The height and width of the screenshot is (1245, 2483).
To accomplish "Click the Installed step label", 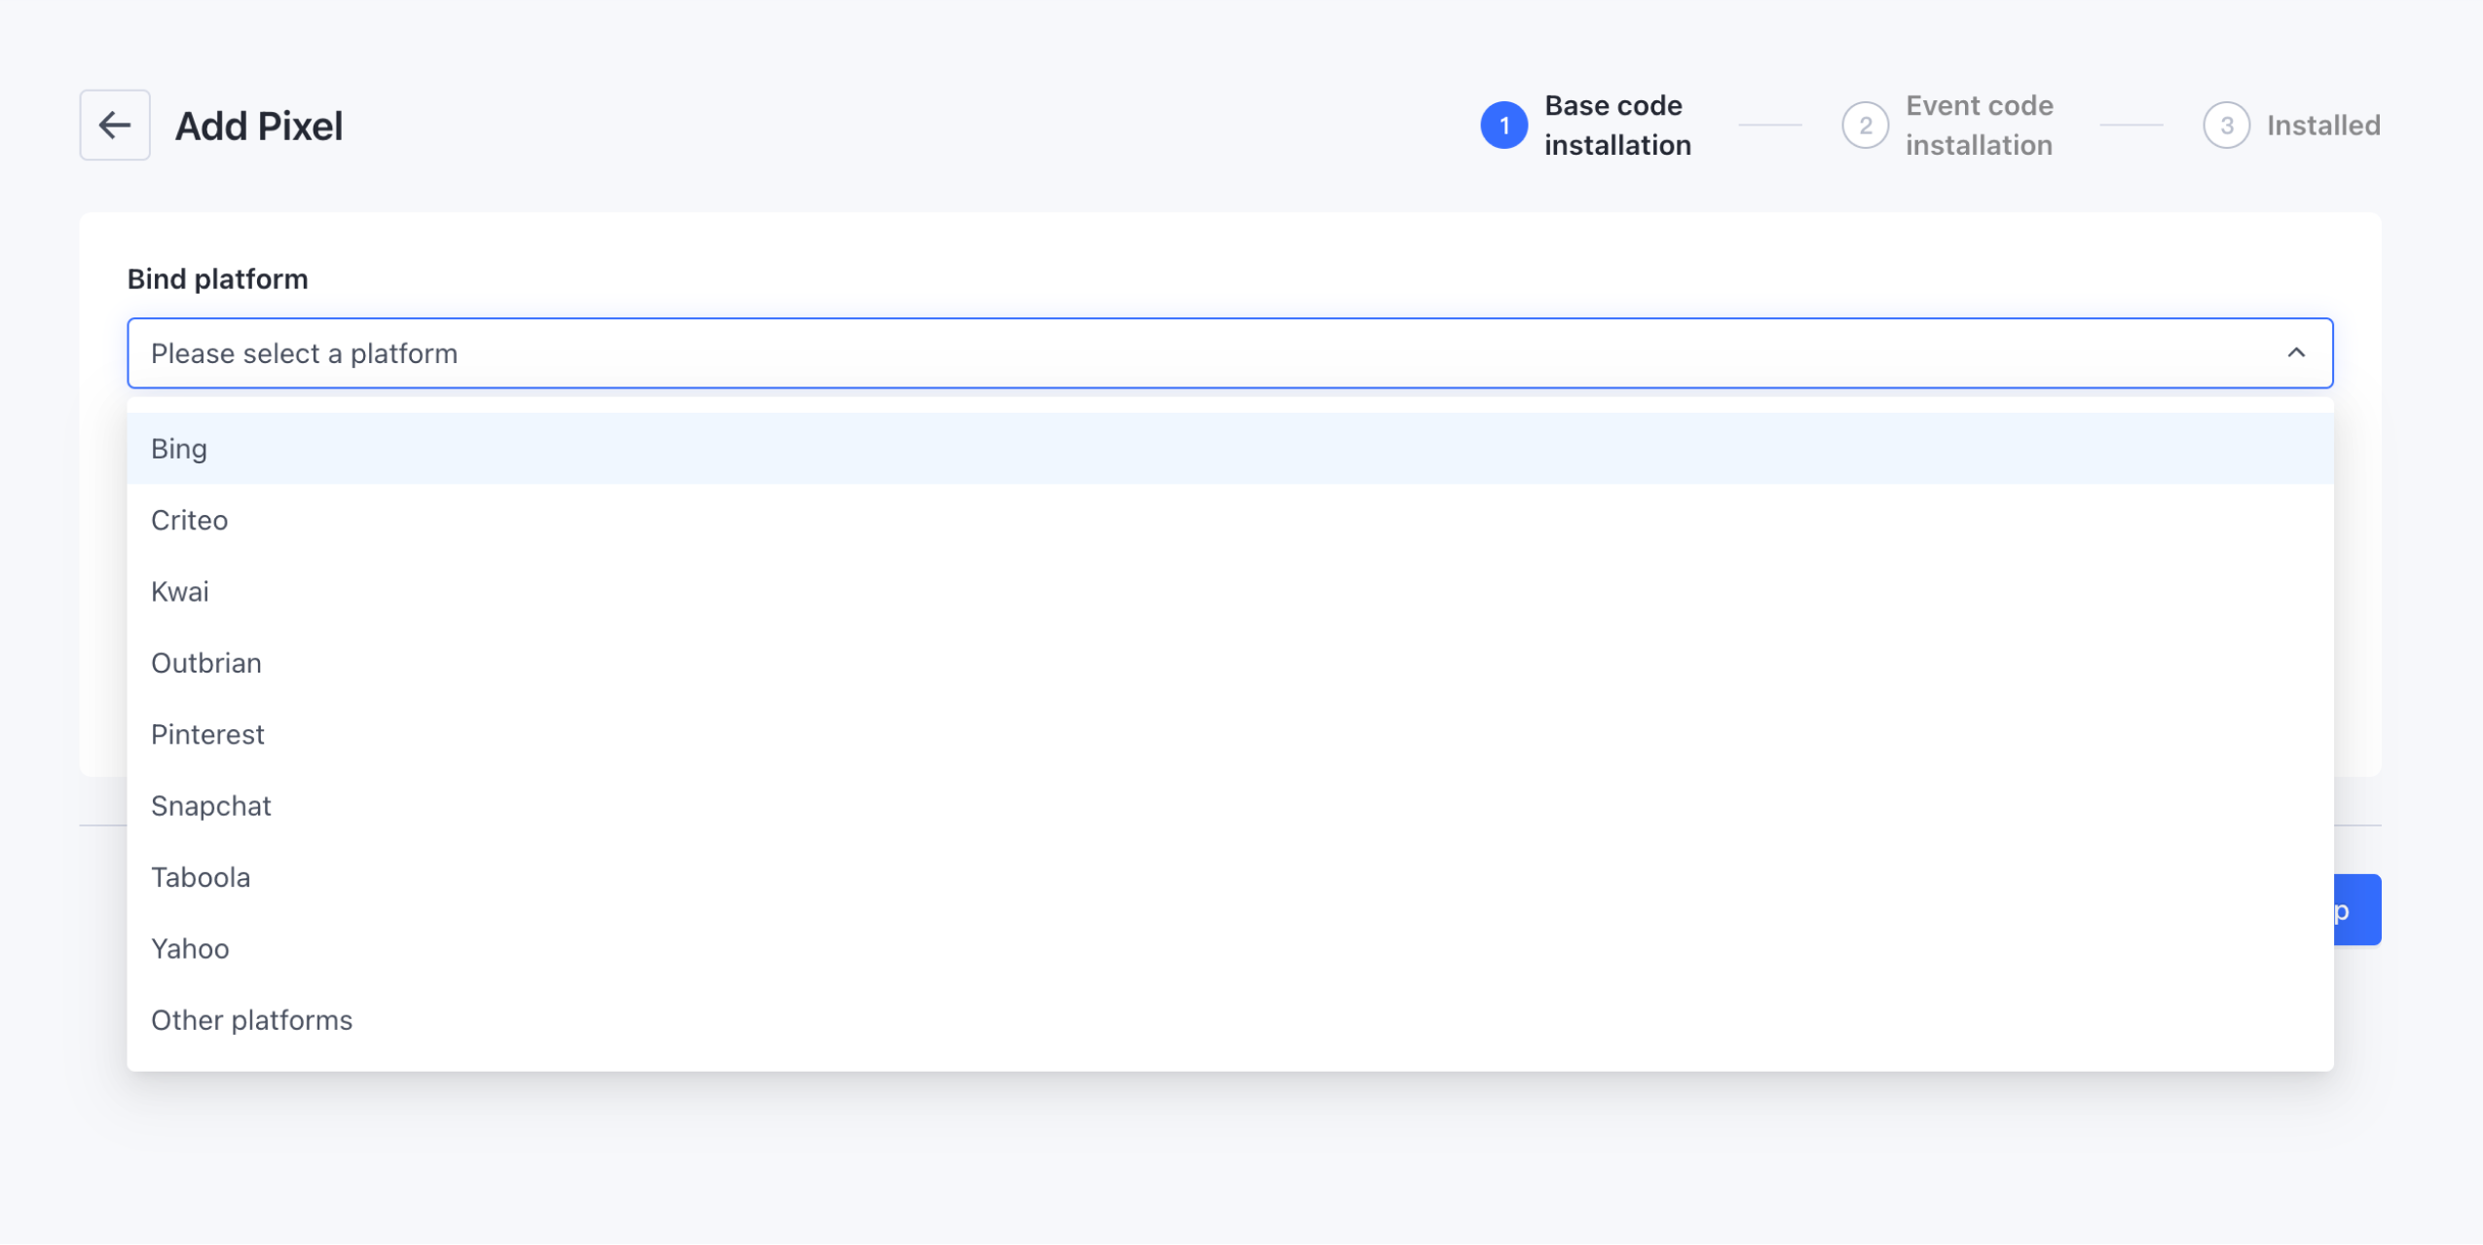I will 2323,126.
